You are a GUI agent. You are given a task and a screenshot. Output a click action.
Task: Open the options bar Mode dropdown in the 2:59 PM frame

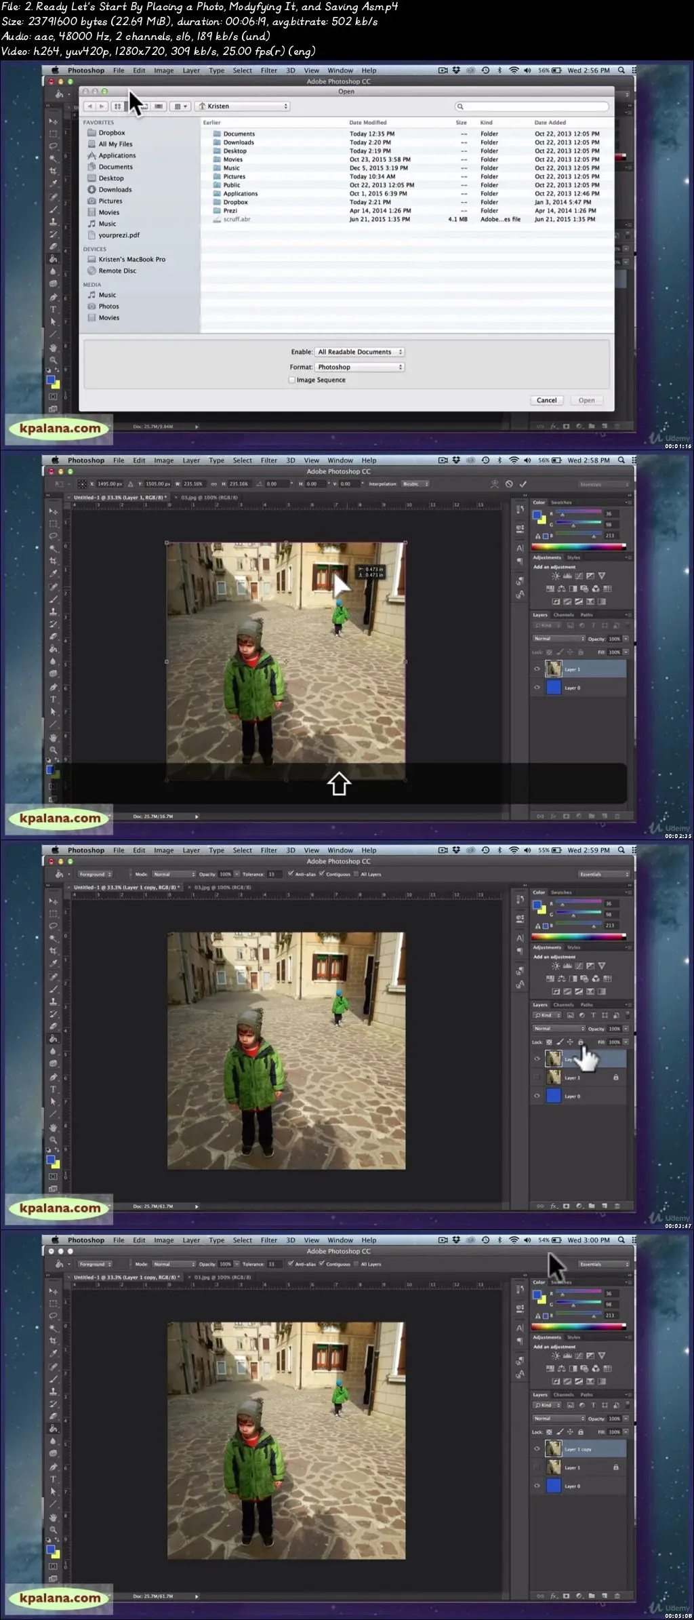[x=173, y=874]
